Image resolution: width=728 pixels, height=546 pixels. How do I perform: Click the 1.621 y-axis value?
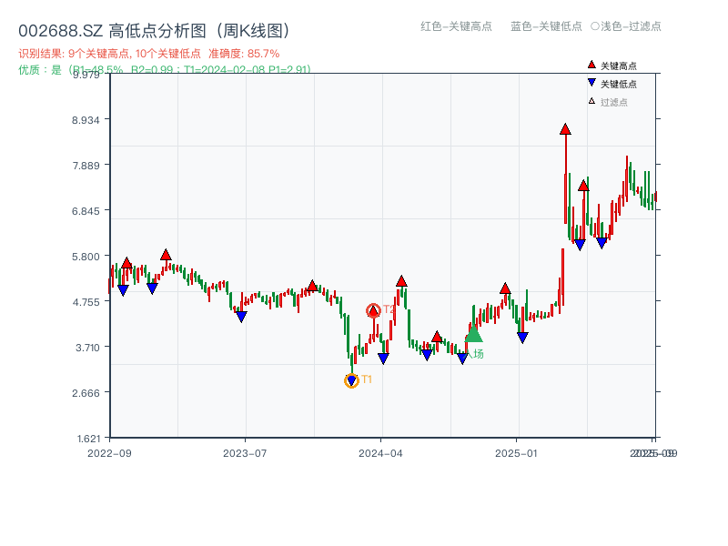click(x=88, y=439)
